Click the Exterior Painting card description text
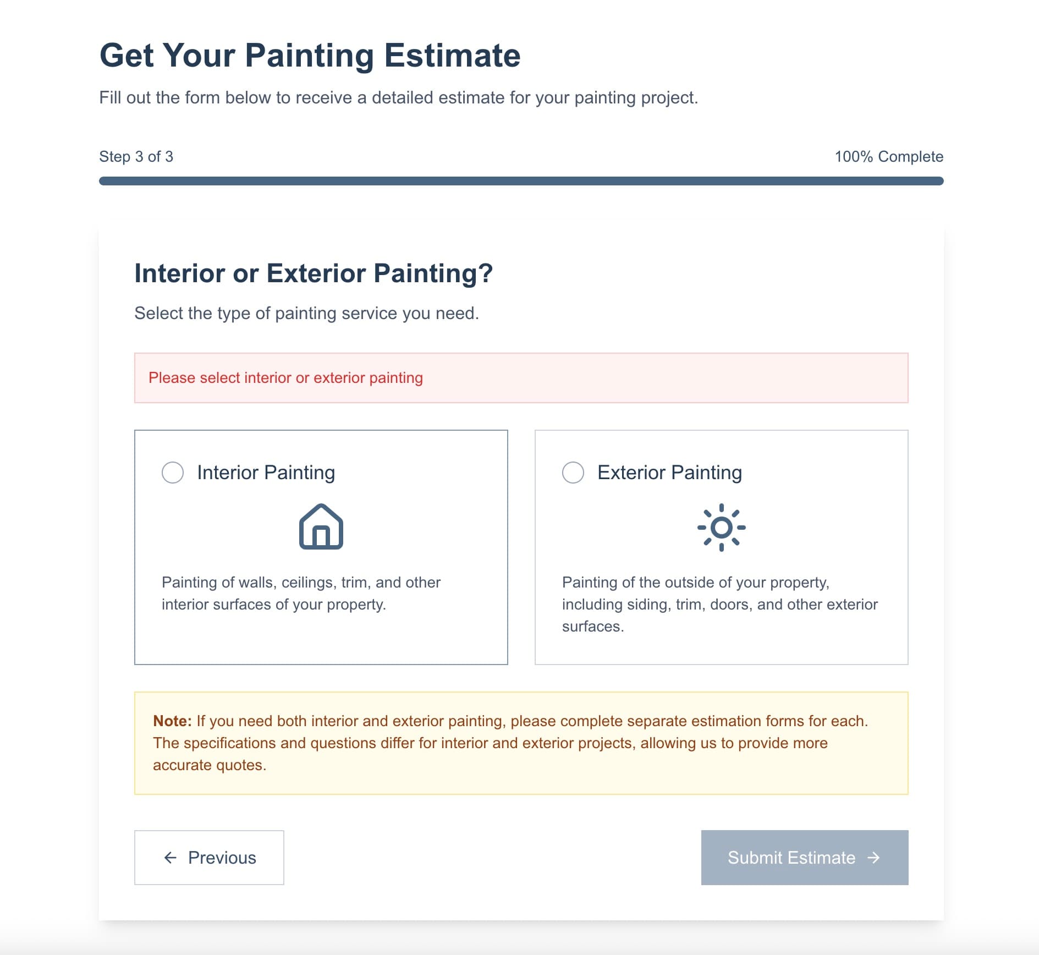Screen dimensions: 1039x955 tap(719, 603)
